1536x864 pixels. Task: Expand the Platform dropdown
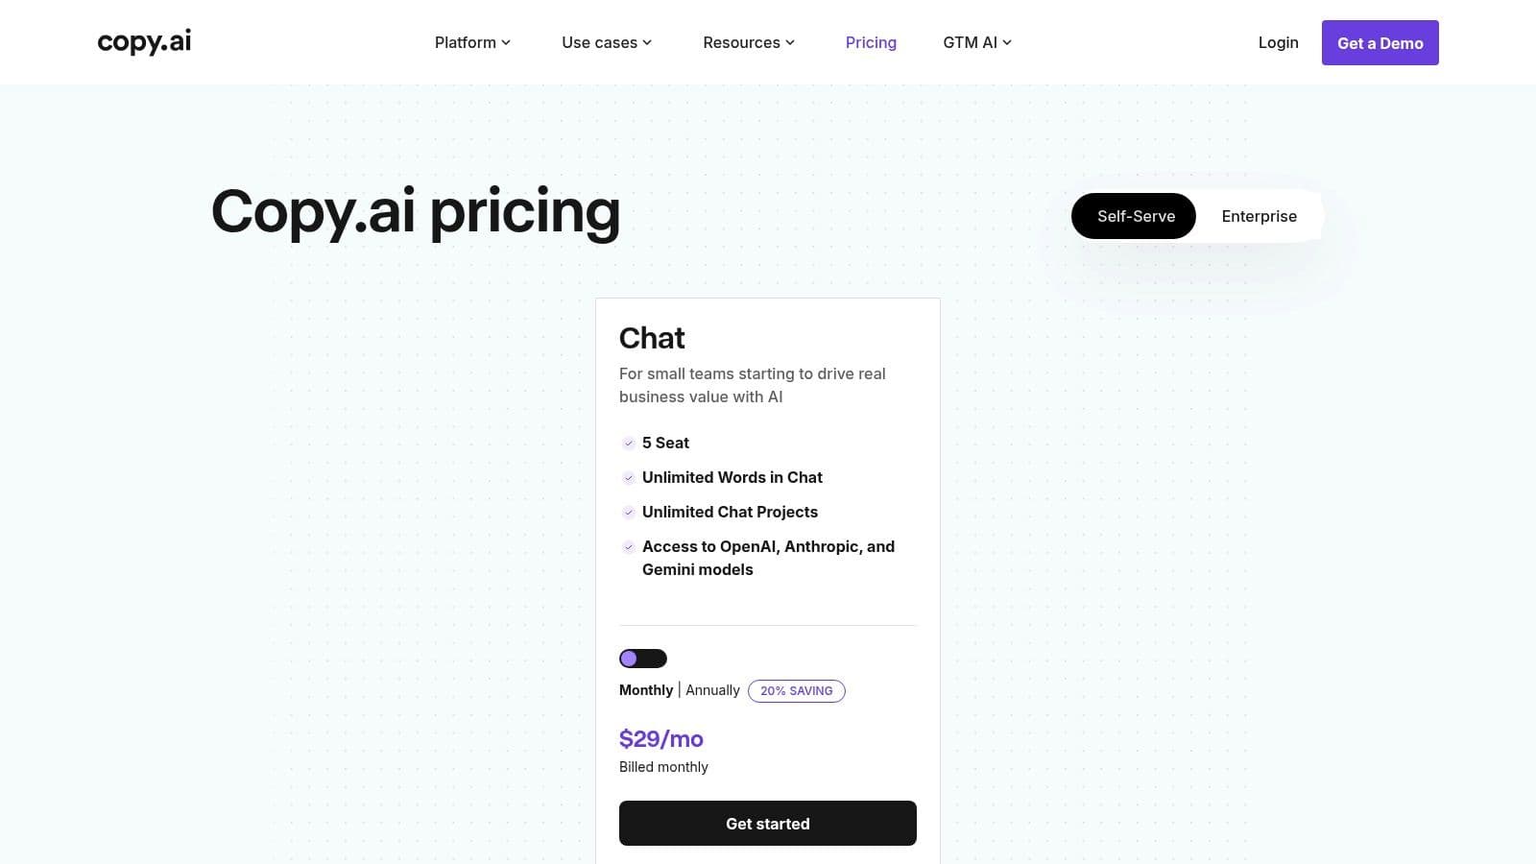pyautogui.click(x=471, y=42)
